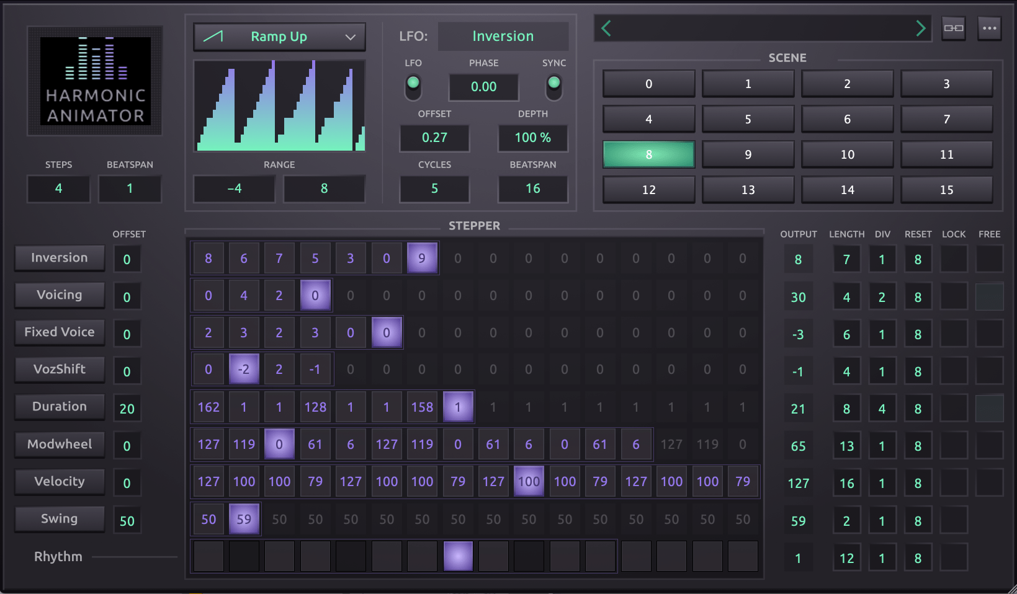Image resolution: width=1017 pixels, height=594 pixels.
Task: Click the LFO OFFSET value 0.27
Action: [x=434, y=138]
